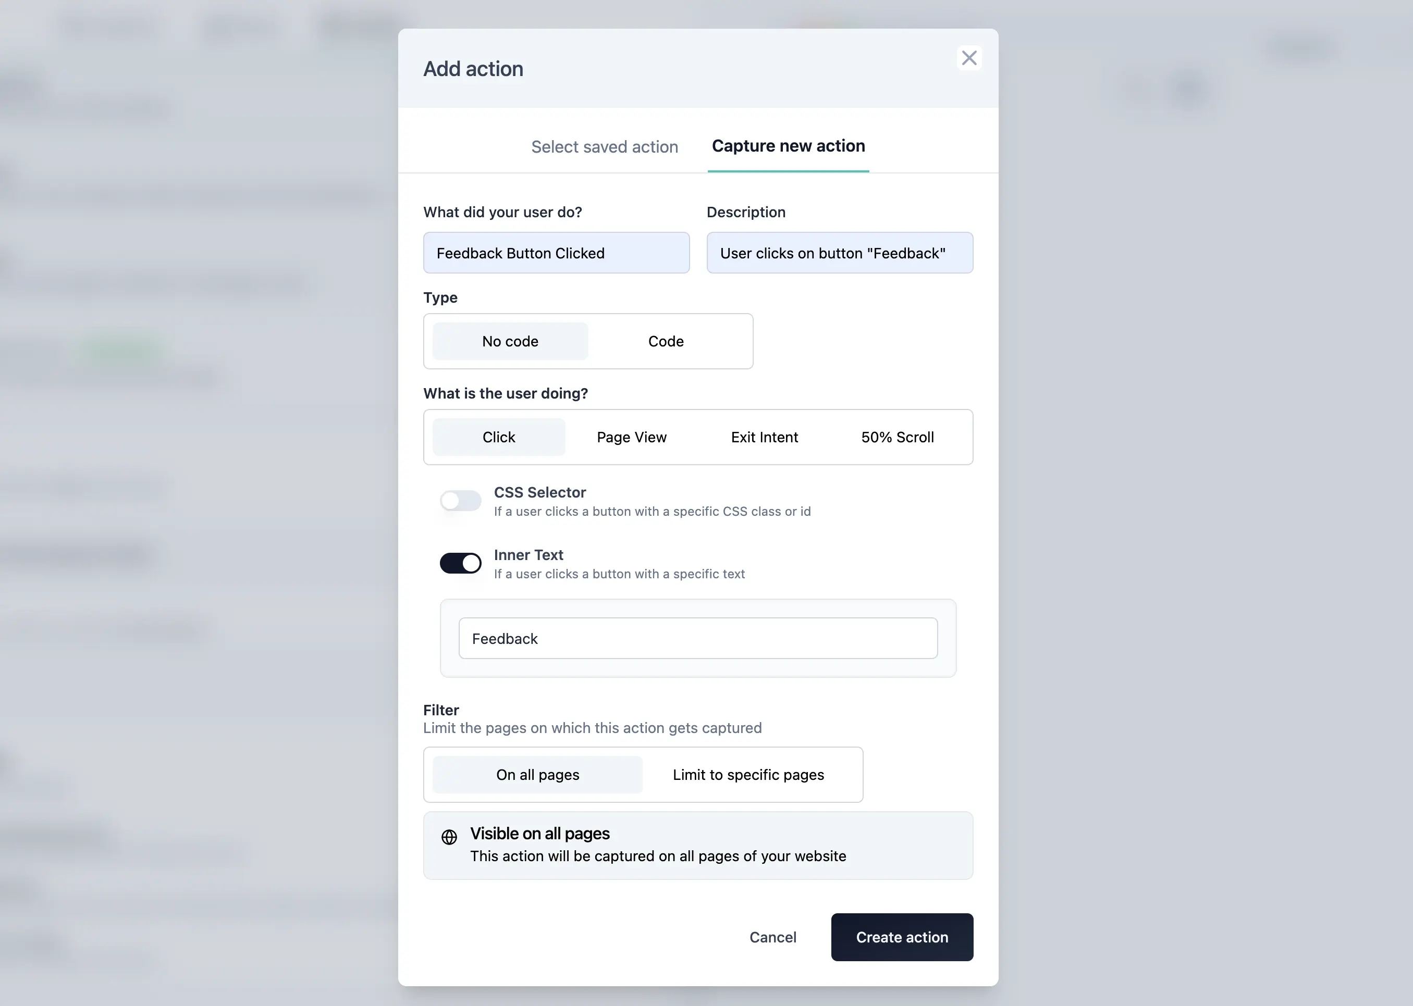The height and width of the screenshot is (1006, 1413).
Task: Toggle the Inner Text switch on
Action: (x=460, y=562)
